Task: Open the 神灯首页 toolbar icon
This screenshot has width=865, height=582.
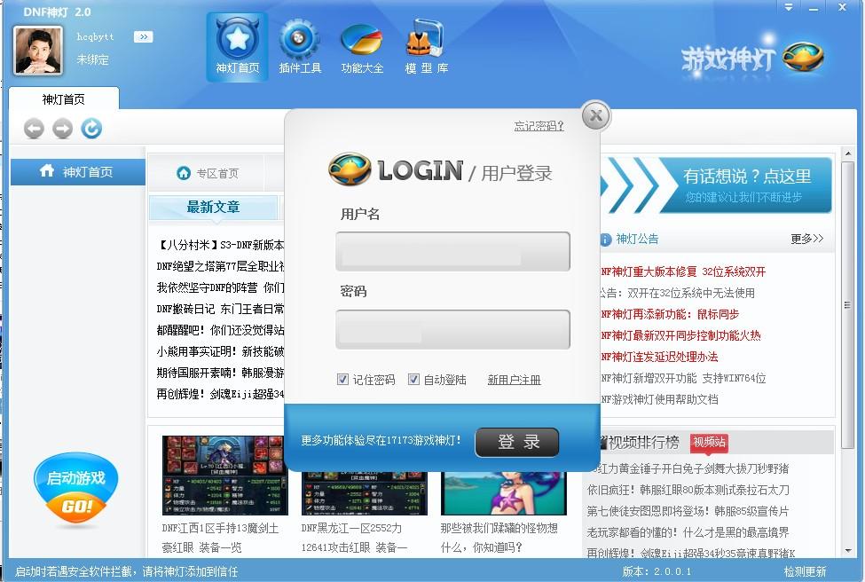Action: coord(237,47)
